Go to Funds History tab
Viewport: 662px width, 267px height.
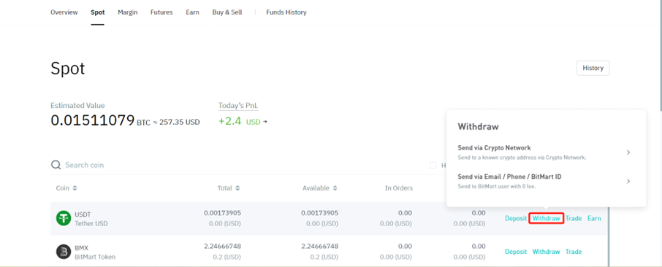[x=286, y=12]
